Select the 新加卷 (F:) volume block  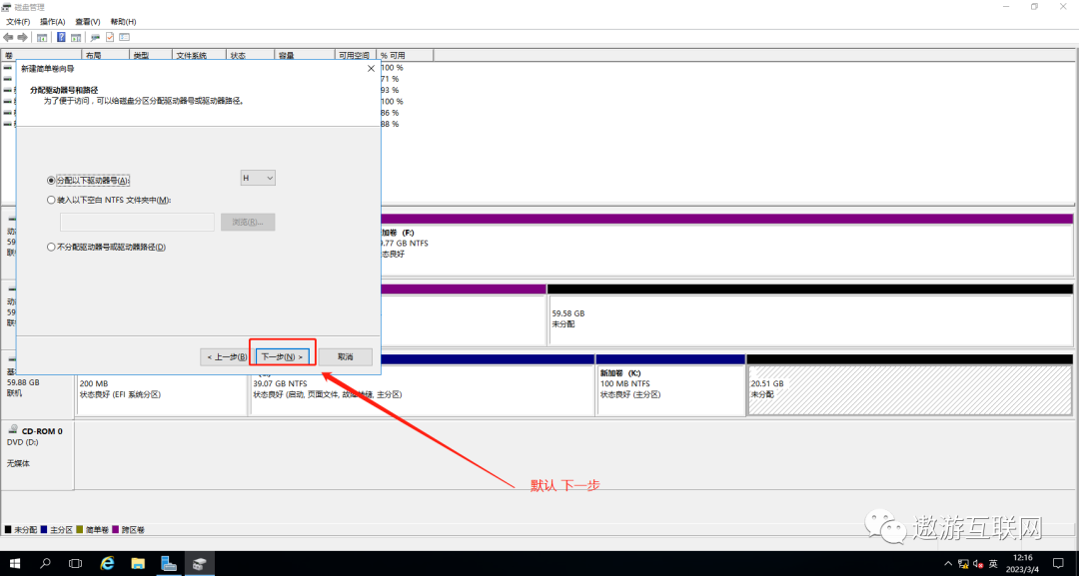pyautogui.click(x=726, y=244)
